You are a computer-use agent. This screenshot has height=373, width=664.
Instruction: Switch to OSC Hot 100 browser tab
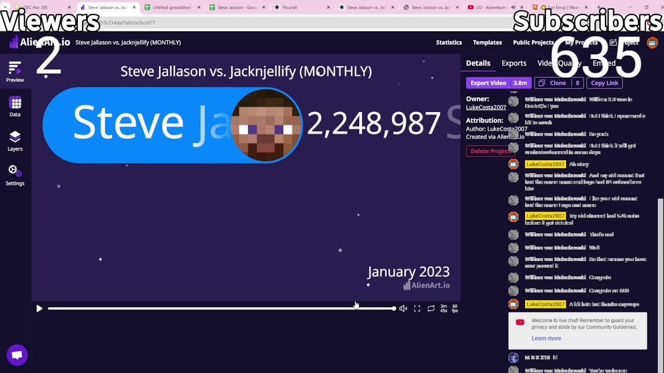[43, 7]
